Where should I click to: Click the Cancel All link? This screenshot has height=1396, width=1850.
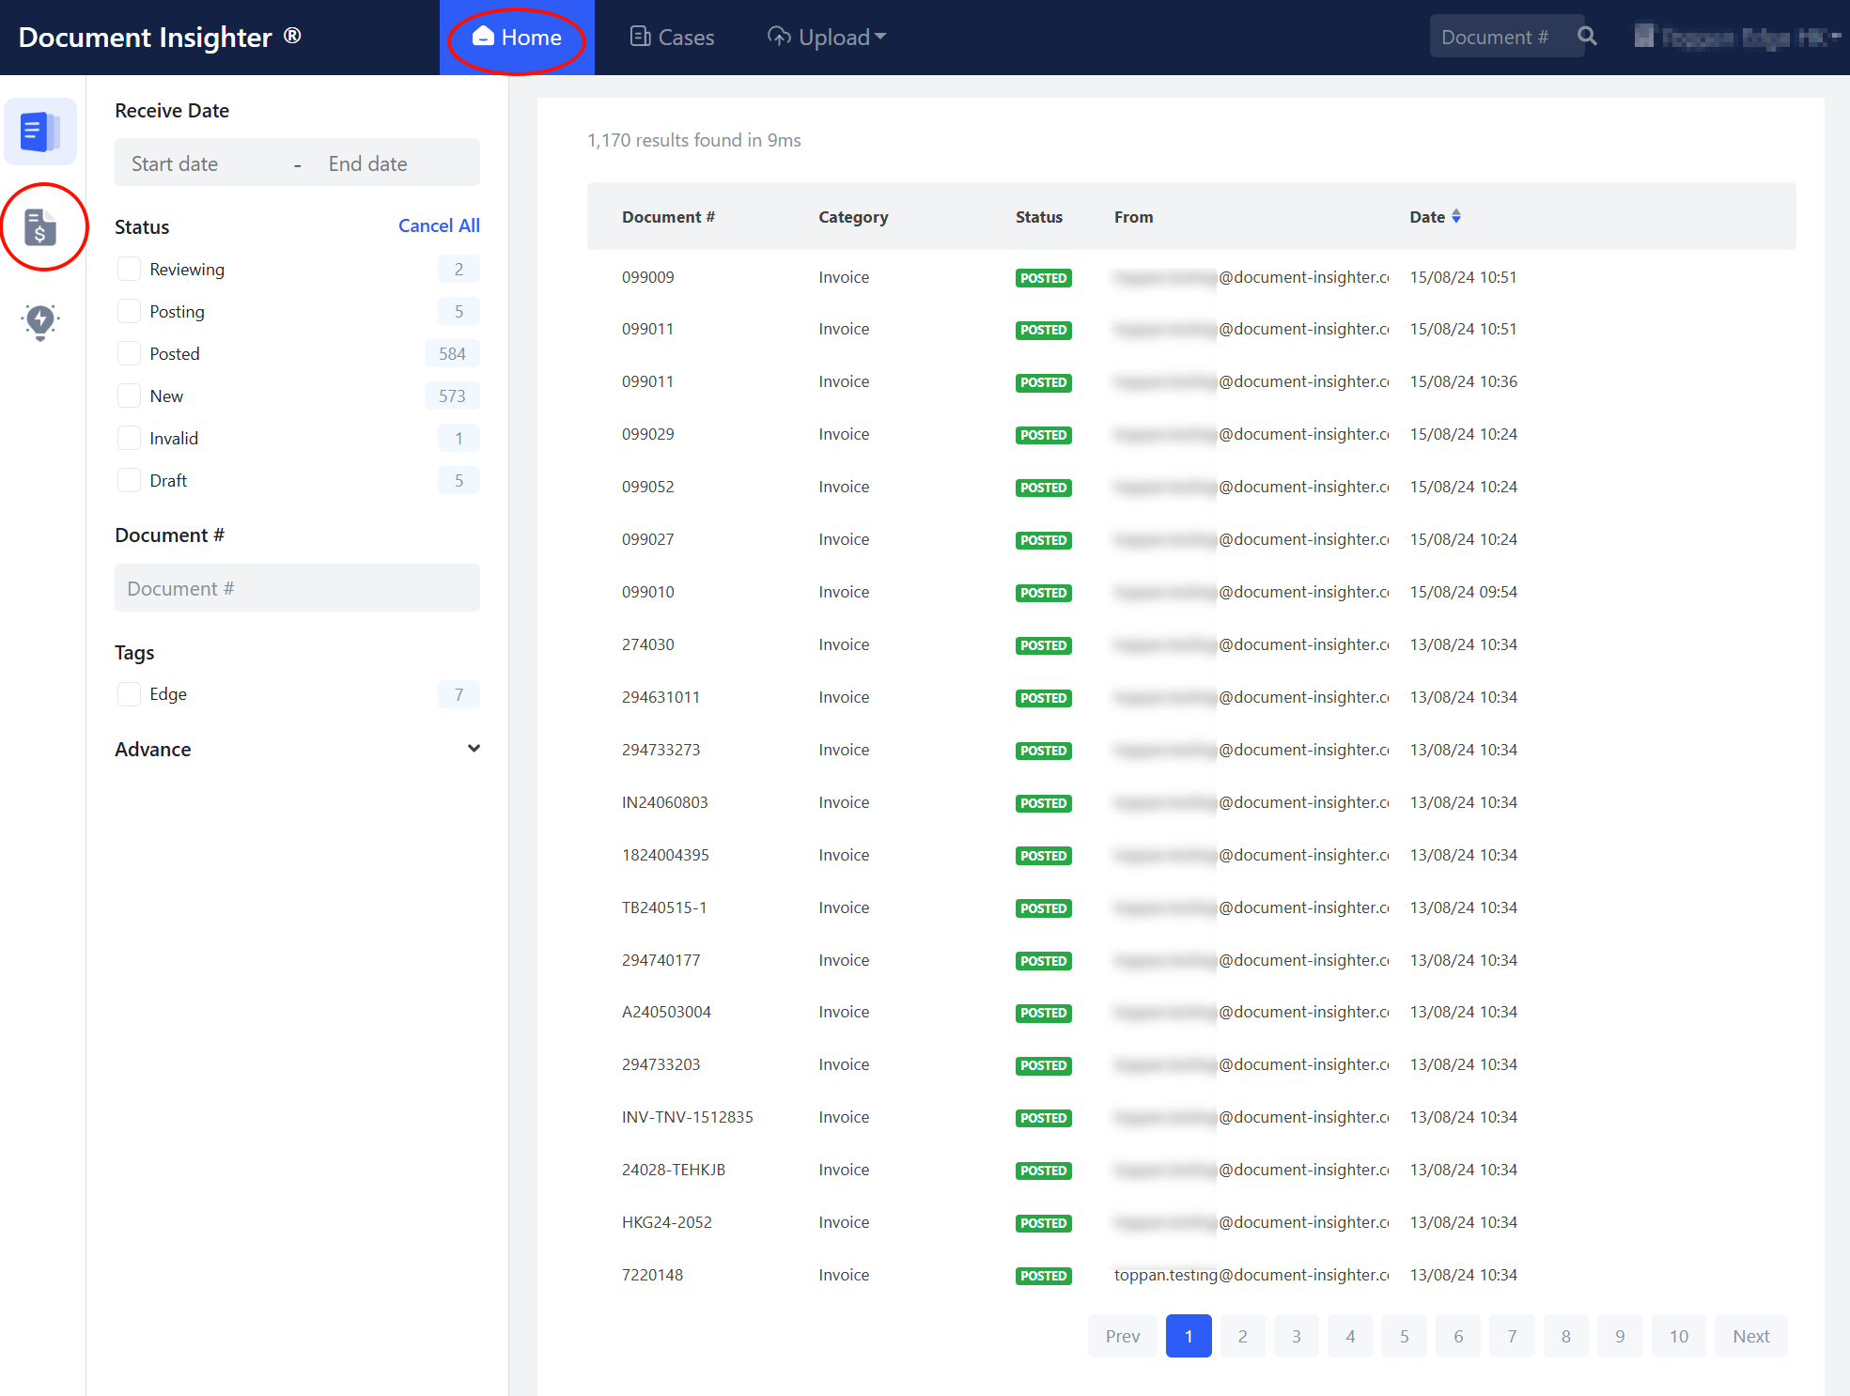(439, 225)
